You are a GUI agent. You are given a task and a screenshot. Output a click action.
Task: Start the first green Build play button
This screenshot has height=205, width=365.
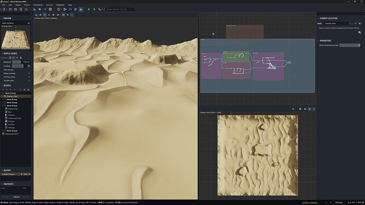pyautogui.click(x=89, y=10)
